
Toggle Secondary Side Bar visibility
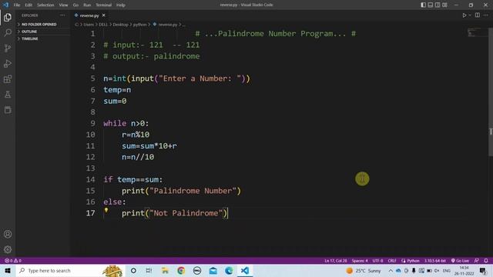[438, 5]
